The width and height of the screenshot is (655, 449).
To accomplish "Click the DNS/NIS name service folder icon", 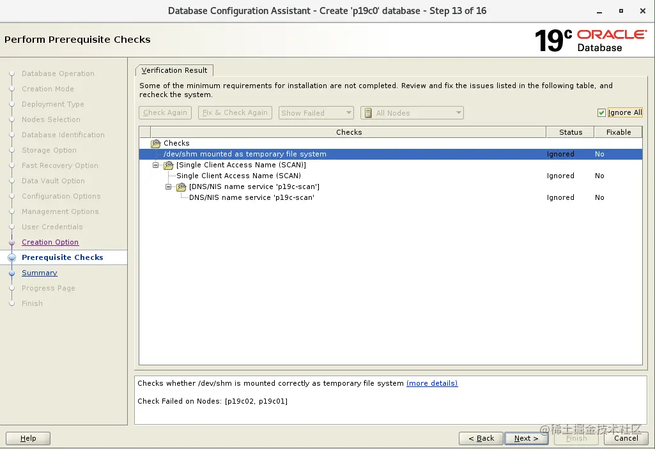I will pyautogui.click(x=181, y=186).
